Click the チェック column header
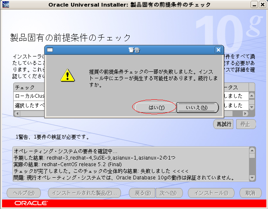The image size is (268, 209). tap(29, 87)
